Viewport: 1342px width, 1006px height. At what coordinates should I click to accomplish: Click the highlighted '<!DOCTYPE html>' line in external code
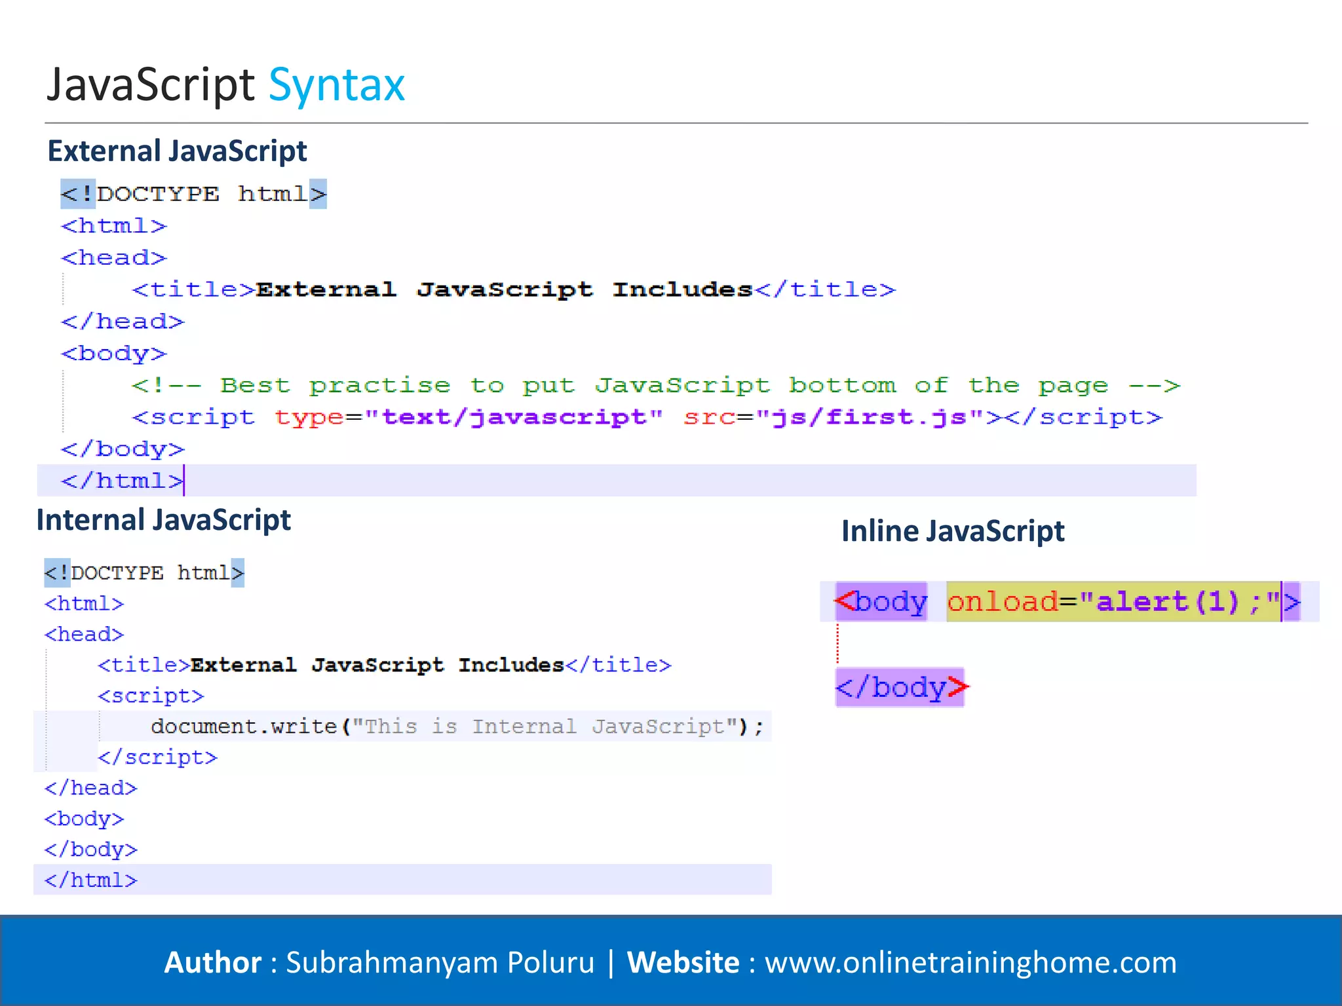pos(193,194)
